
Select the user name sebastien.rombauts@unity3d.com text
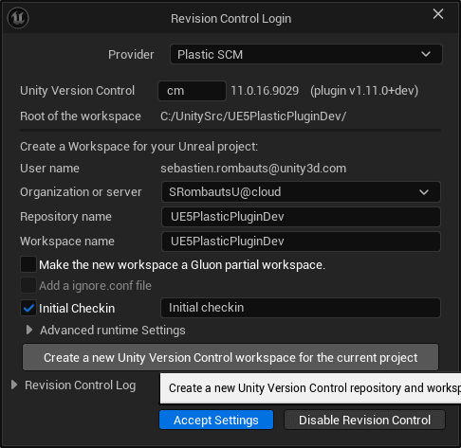253,169
